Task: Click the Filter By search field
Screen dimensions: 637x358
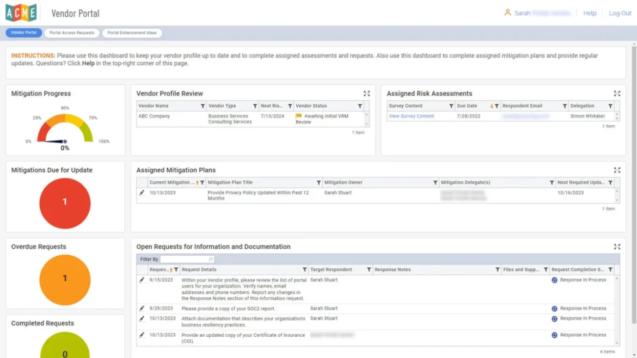Action: pos(184,260)
